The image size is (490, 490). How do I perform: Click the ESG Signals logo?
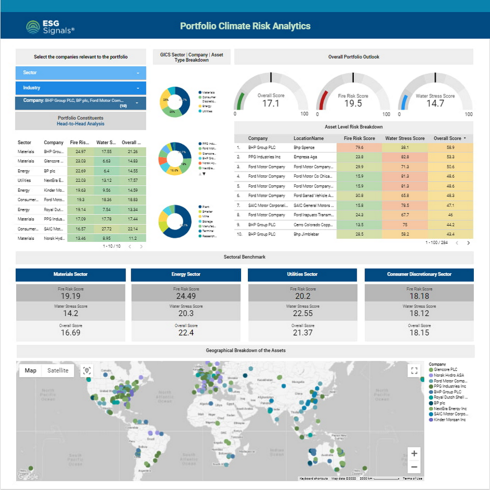click(50, 26)
